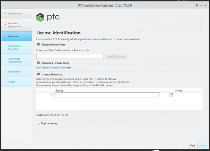Close the PTC Installation Assistant window
210x151 pixels.
click(x=205, y=5)
